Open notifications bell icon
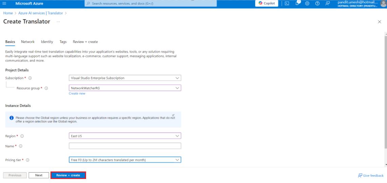The image size is (387, 183). (x=297, y=3)
